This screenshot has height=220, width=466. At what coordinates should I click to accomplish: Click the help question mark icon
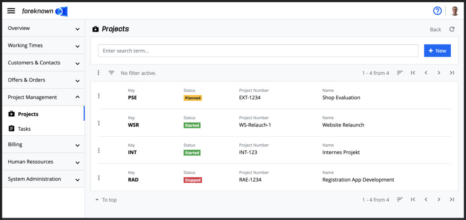tap(437, 11)
